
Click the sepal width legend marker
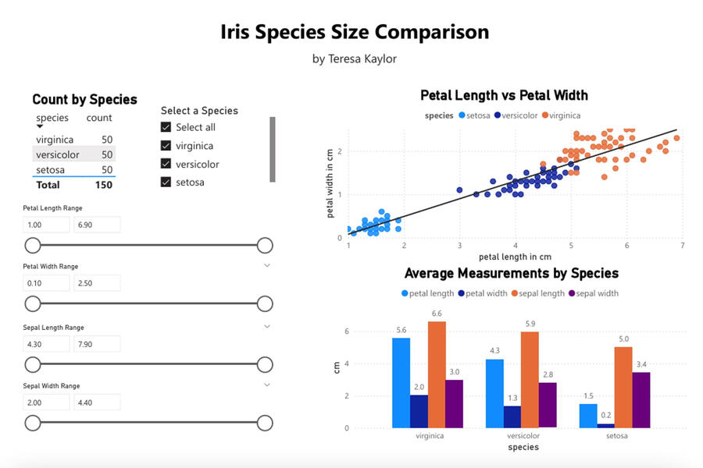[x=573, y=293]
